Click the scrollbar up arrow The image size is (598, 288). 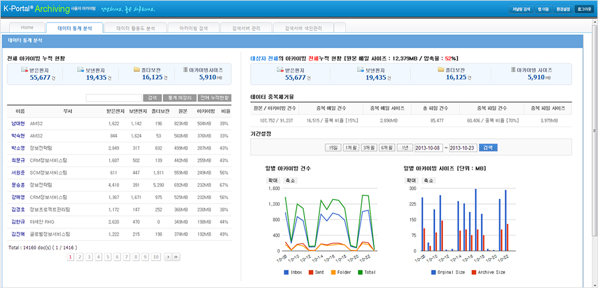click(x=594, y=23)
